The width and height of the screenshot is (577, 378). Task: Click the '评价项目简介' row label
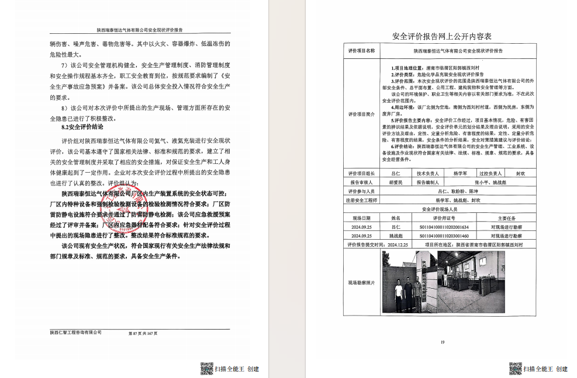tap(361, 114)
